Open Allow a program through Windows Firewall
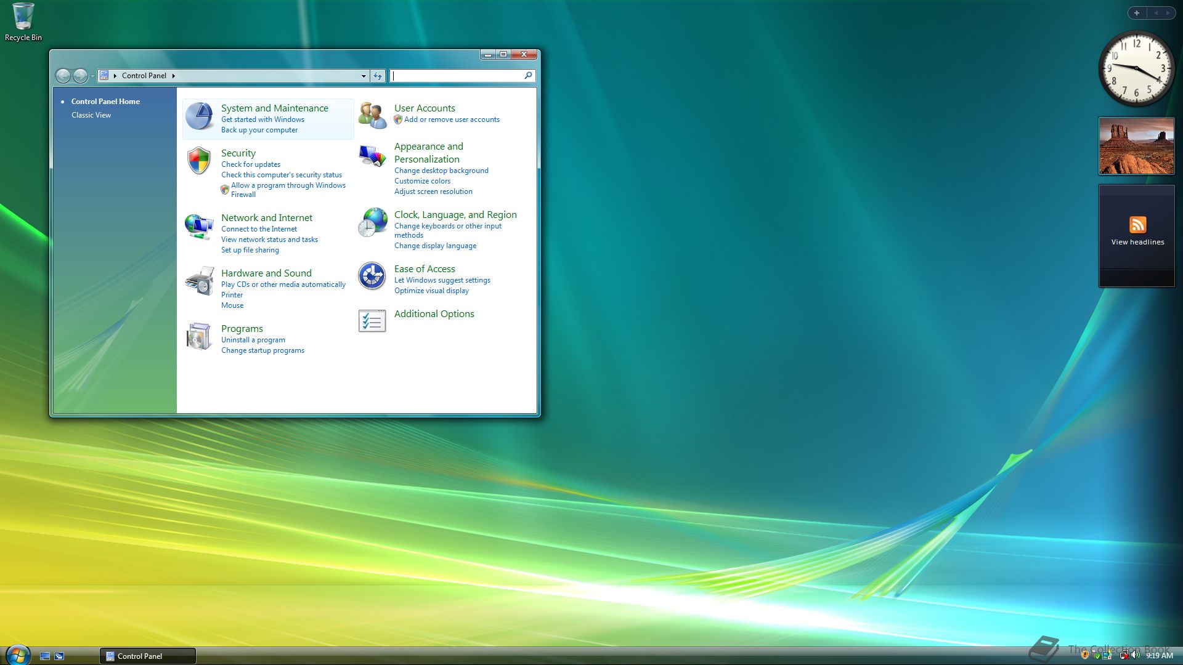The height and width of the screenshot is (665, 1183). coord(288,190)
